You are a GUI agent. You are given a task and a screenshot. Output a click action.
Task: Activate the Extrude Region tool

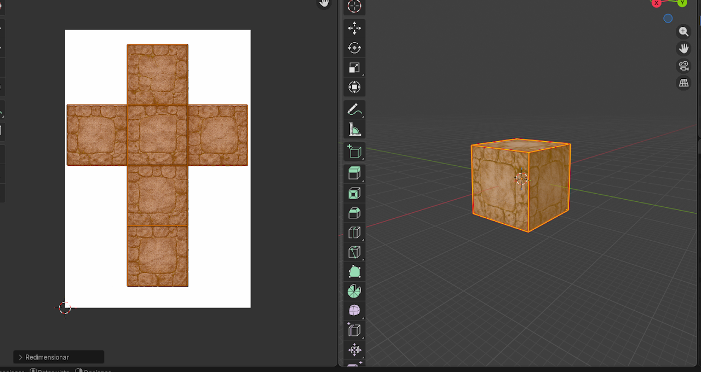click(x=354, y=173)
